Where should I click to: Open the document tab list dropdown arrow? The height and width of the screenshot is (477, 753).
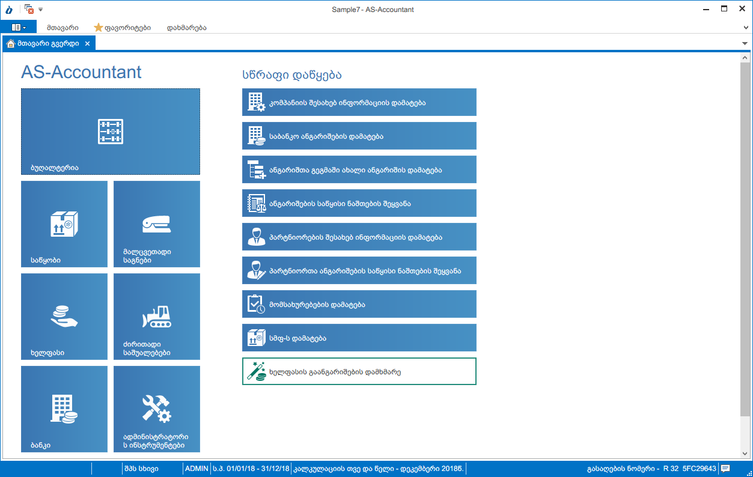745,44
